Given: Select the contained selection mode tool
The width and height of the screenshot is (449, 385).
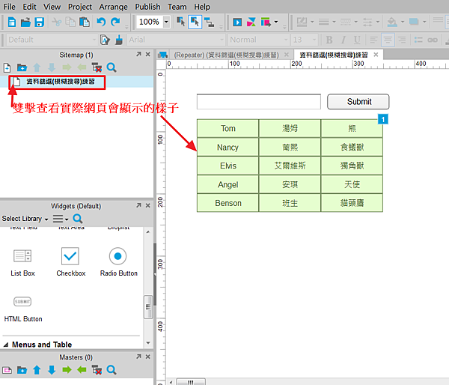Looking at the screenshot, I should click(195, 22).
